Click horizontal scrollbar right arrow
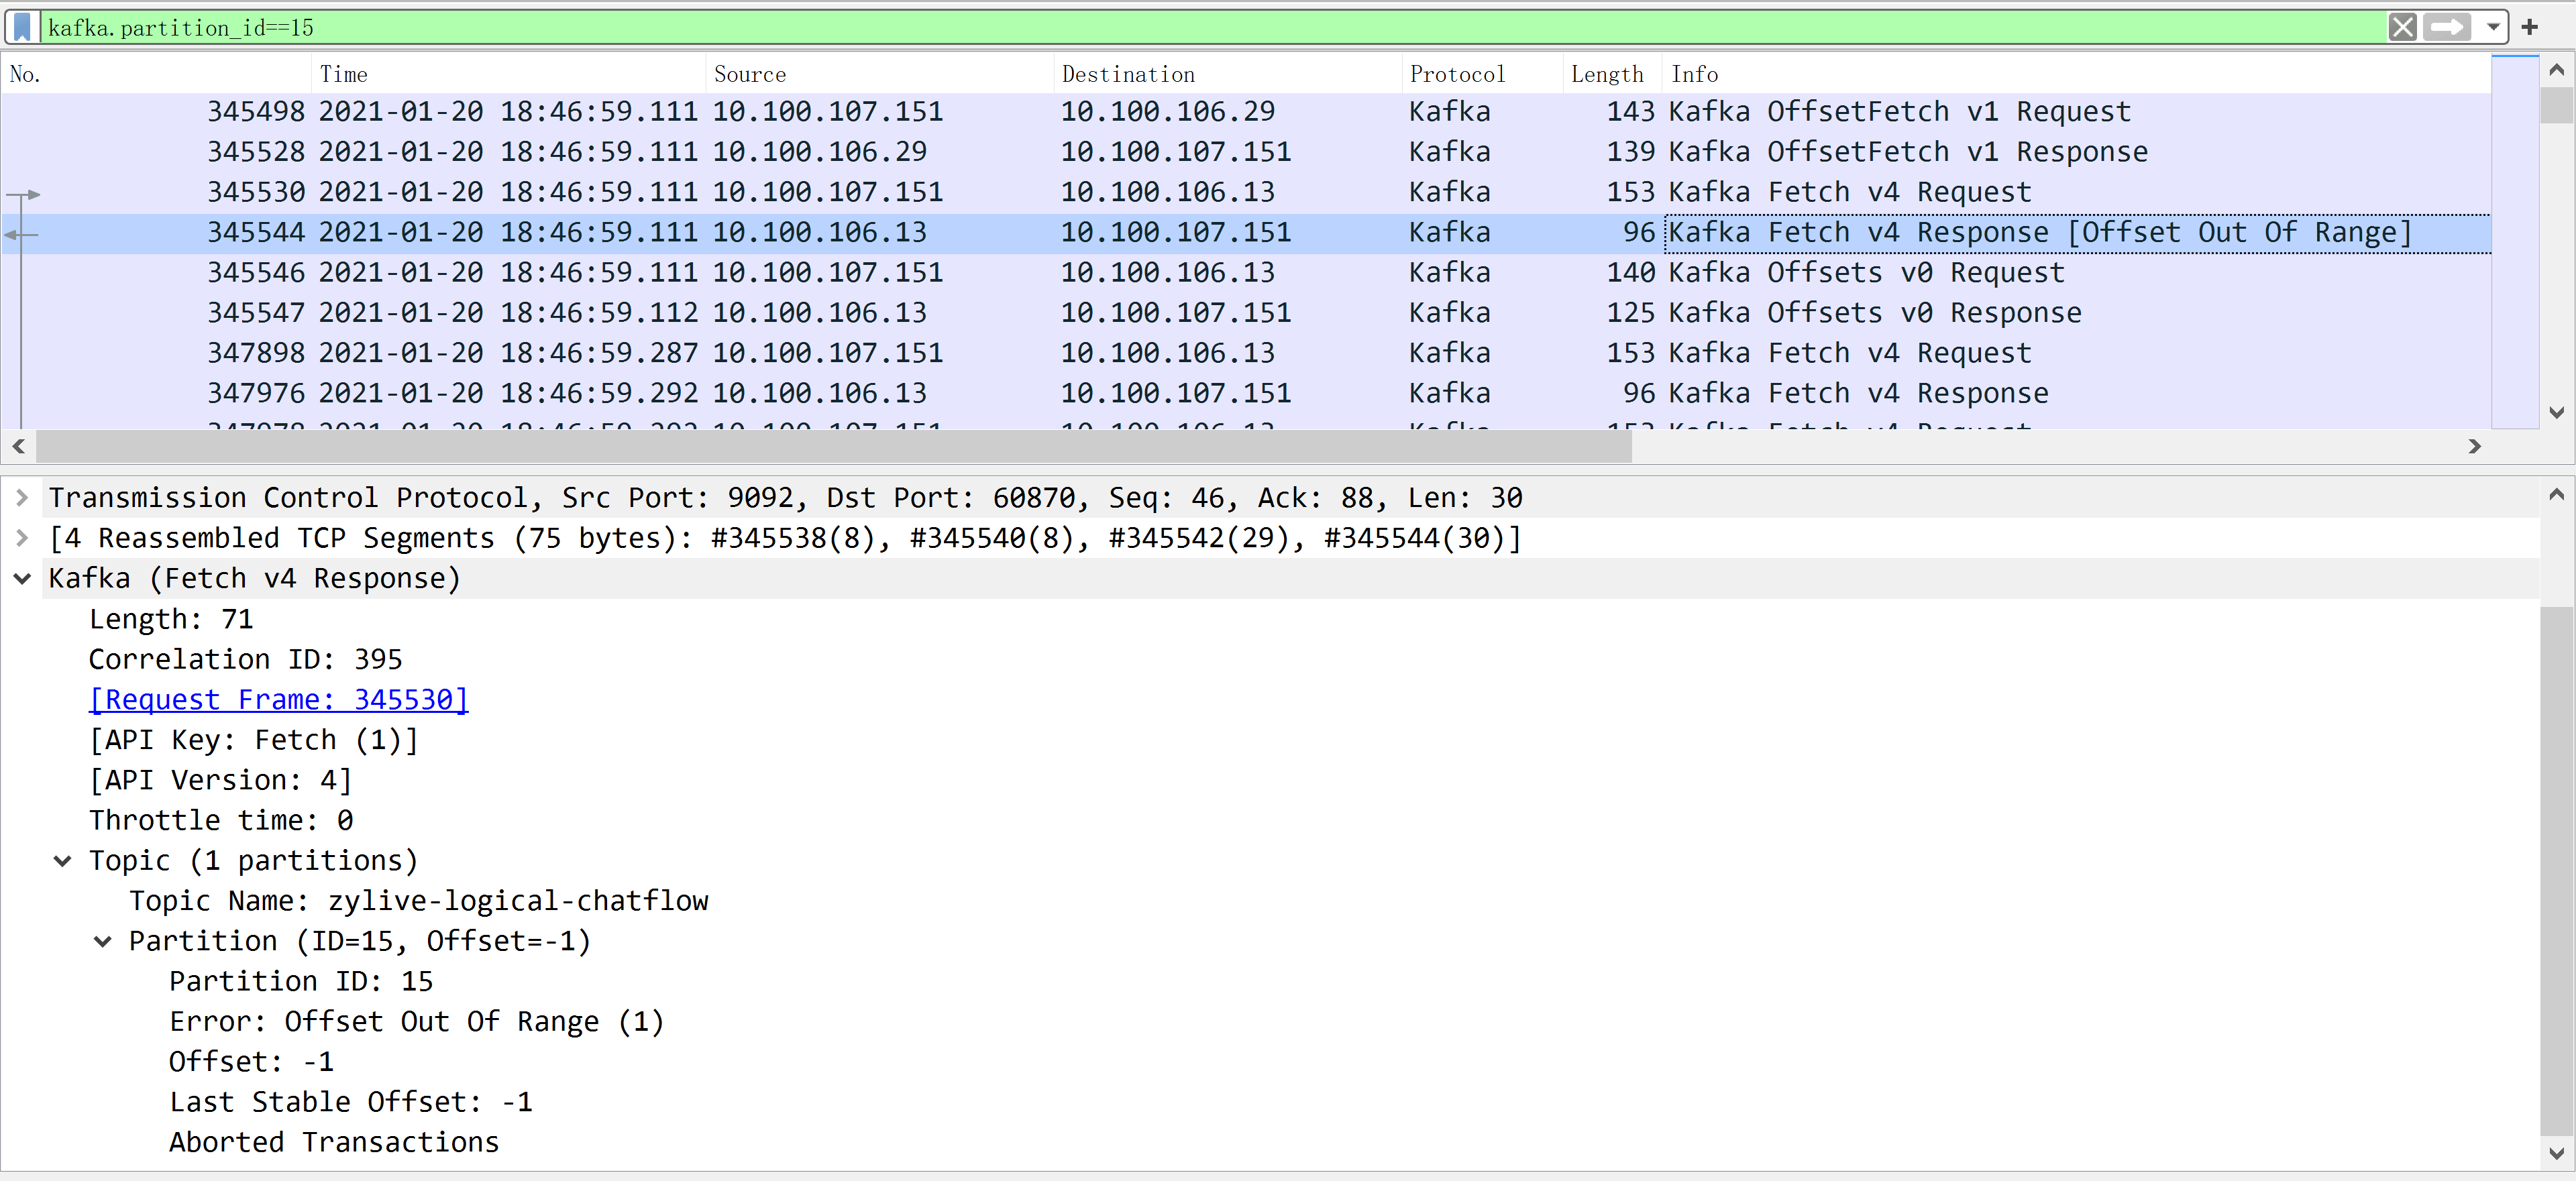This screenshot has width=2576, height=1181. (2474, 446)
